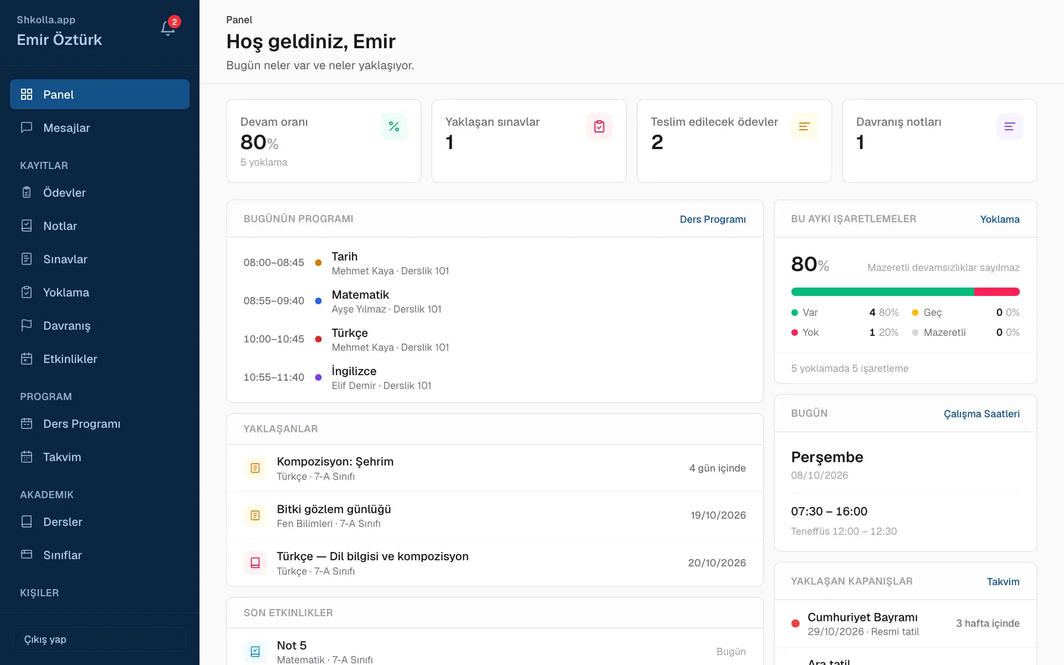Open the Çalışma Saatleri link
1064x665 pixels.
pos(981,413)
